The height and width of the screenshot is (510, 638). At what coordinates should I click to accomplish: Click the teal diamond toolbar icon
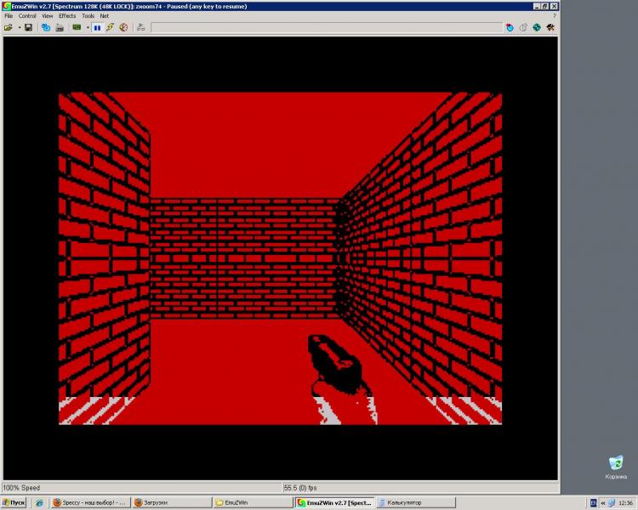coord(537,27)
